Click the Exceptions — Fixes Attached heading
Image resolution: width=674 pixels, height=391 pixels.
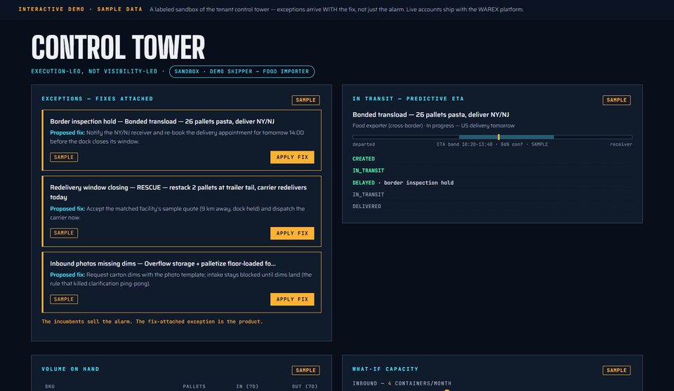tap(98, 99)
